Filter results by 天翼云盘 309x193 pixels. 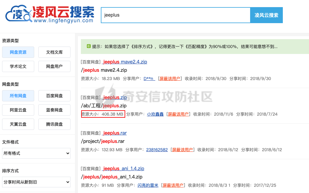click(18, 124)
